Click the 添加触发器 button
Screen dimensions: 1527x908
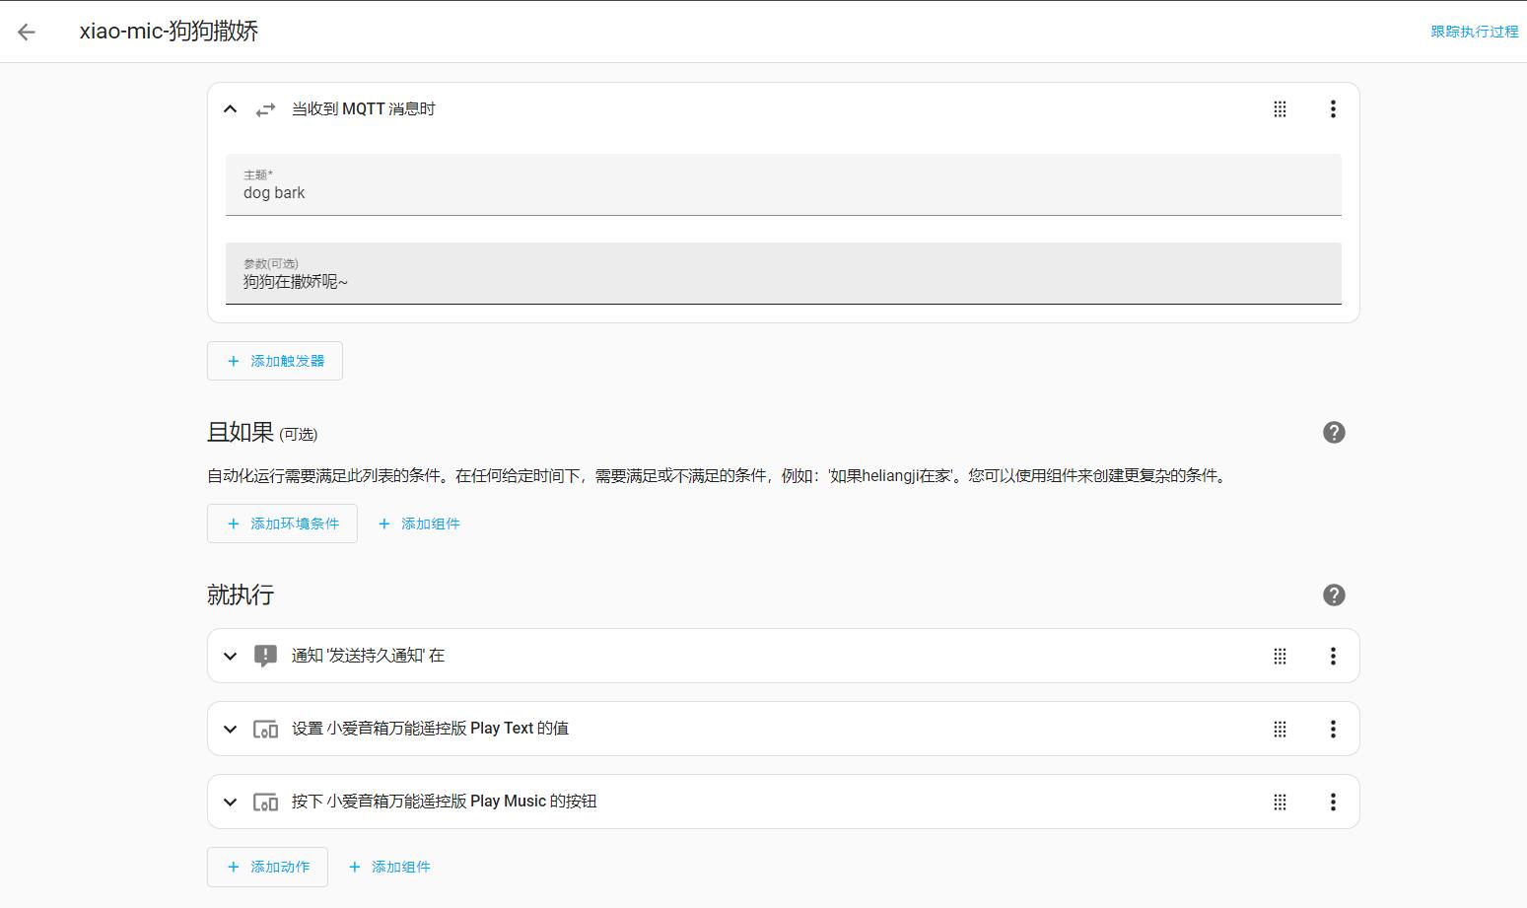coord(275,361)
